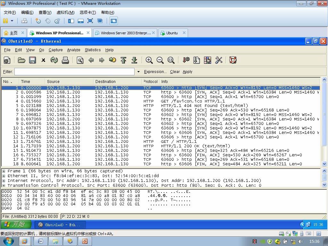Open the Statistics menu
328x246 pixels.
point(93,50)
